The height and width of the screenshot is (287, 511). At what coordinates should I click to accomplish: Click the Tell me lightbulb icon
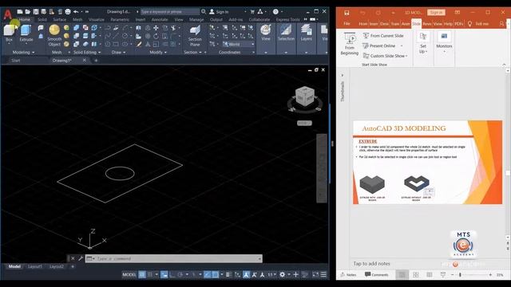click(469, 24)
